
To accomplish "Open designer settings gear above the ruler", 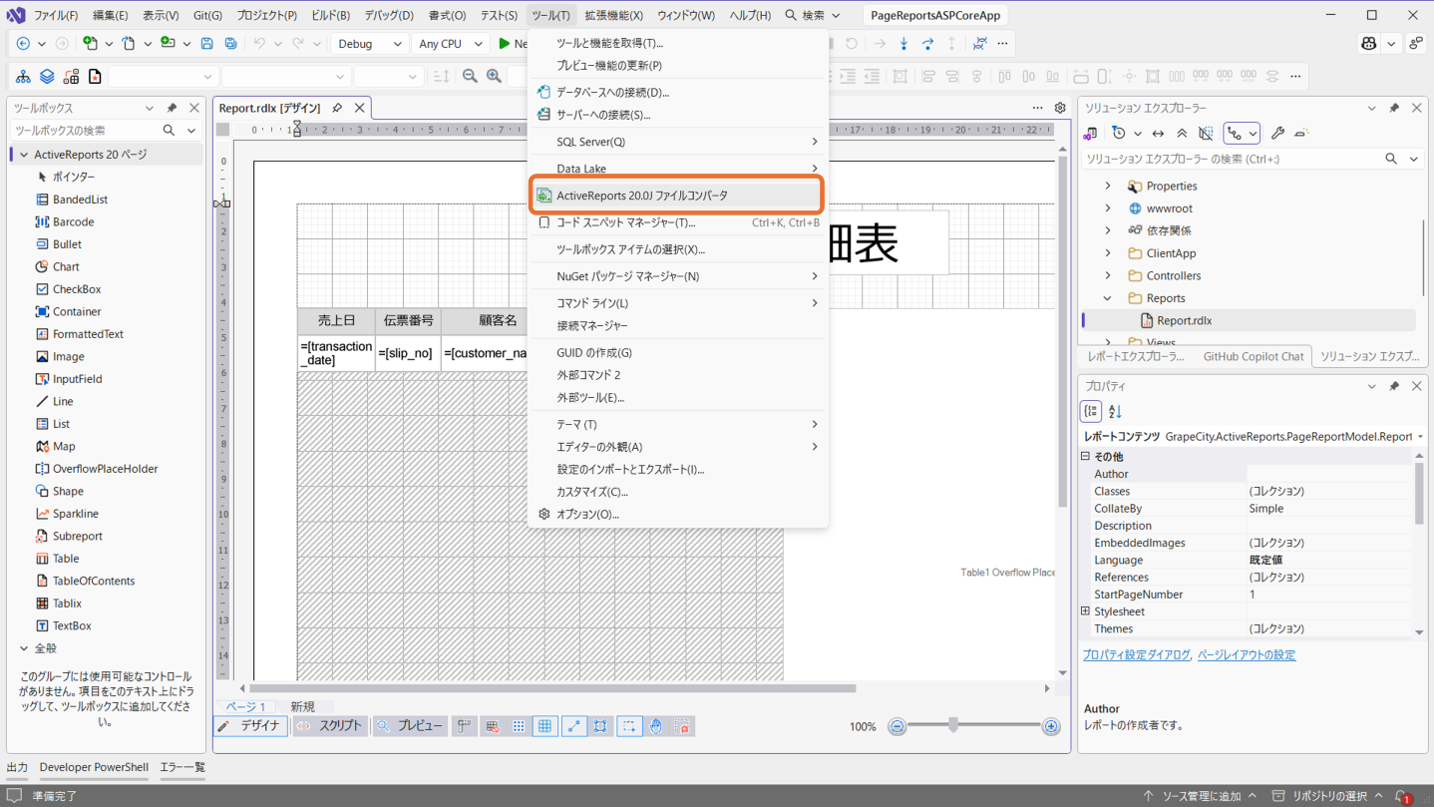I will click(x=1060, y=108).
